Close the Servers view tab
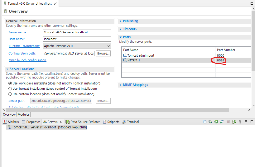Viewport: 255px width, 167px height. [61, 122]
